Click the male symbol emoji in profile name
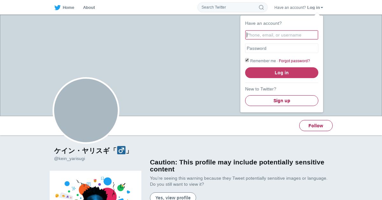 [x=121, y=150]
